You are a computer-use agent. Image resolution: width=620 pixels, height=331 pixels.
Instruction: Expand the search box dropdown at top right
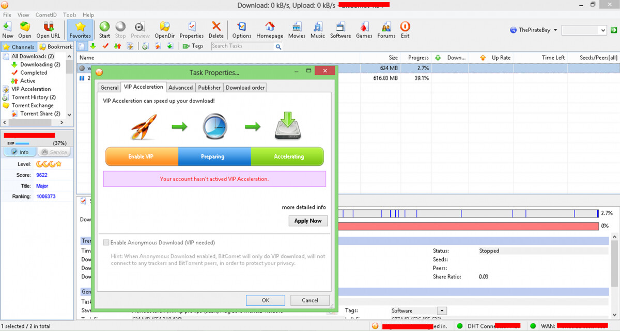[x=602, y=30]
